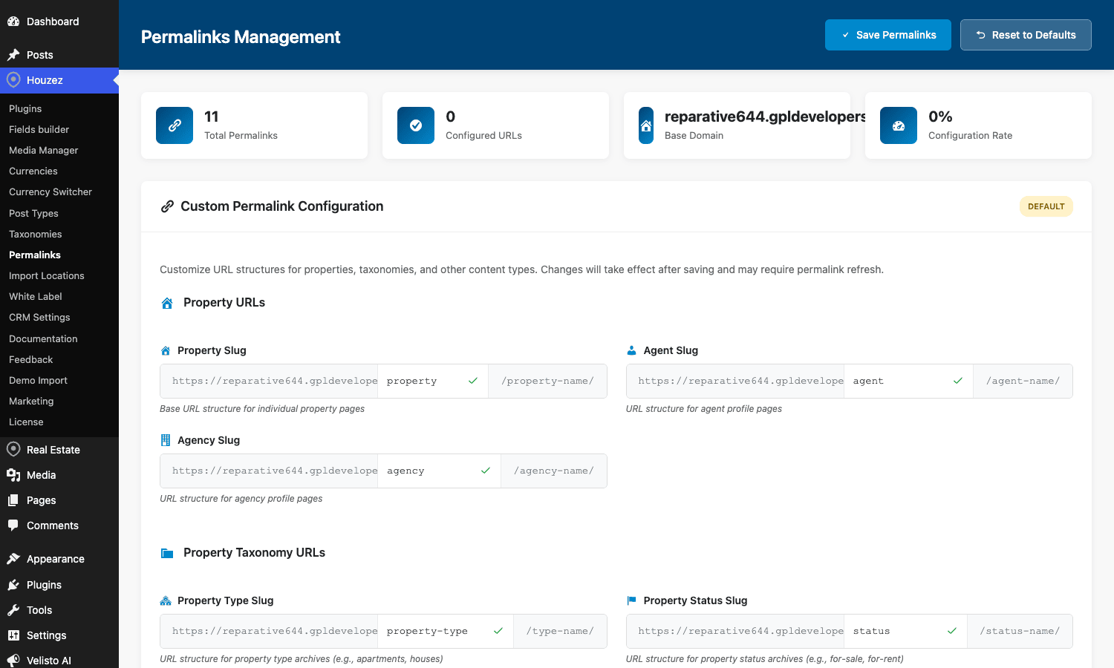The image size is (1114, 668).
Task: Click the Velisto AI megaphone icon
Action: coord(13,661)
